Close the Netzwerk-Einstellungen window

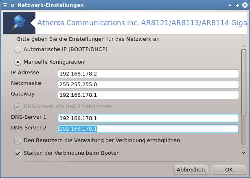click(245, 5)
